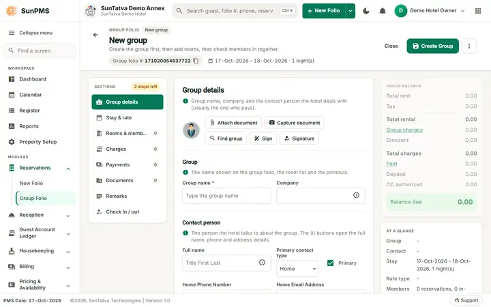Click the Pricing & Availability icon
This screenshot has height=307, width=491.
click(12, 284)
